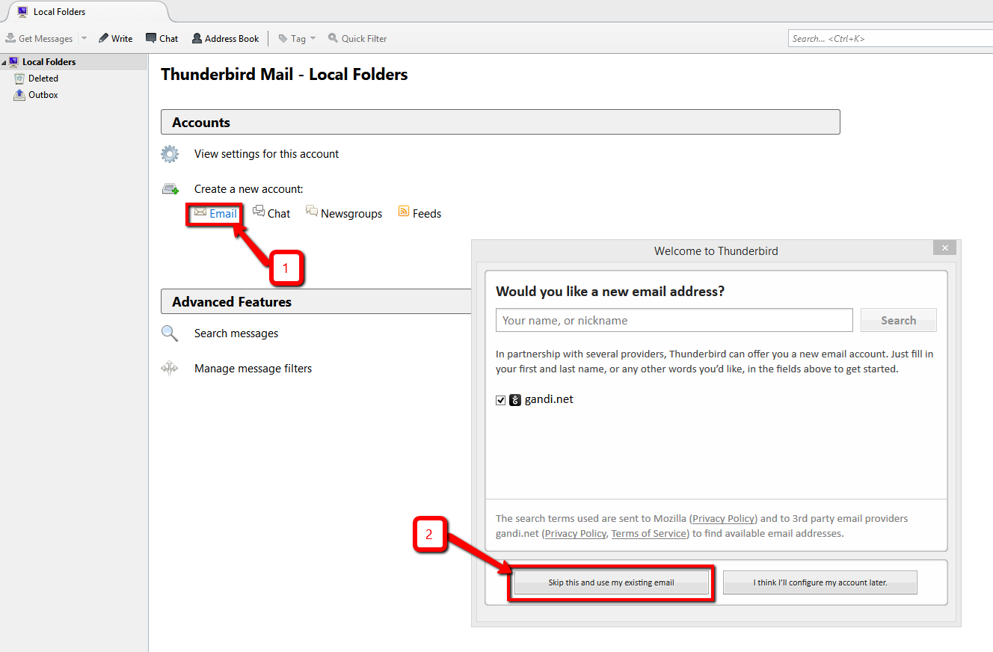The height and width of the screenshot is (652, 993).
Task: Click the Manage message filters icon
Action: 170,368
